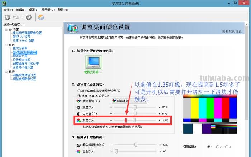The image size is (251, 157).
Task: Click the 灰度 gamma slider thumb
Action: coord(134,120)
